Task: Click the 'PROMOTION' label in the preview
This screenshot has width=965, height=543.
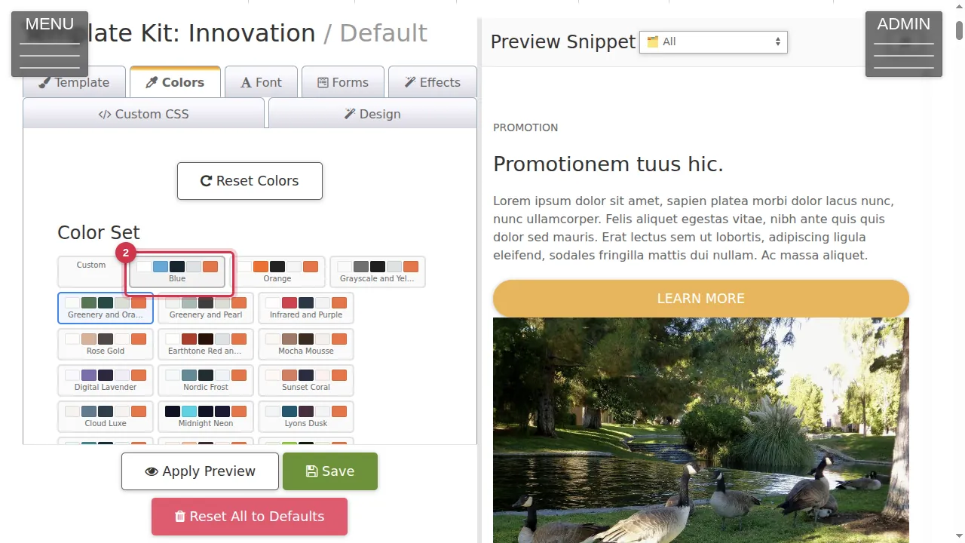Action: 525,127
